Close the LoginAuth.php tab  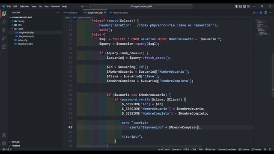(105, 12)
